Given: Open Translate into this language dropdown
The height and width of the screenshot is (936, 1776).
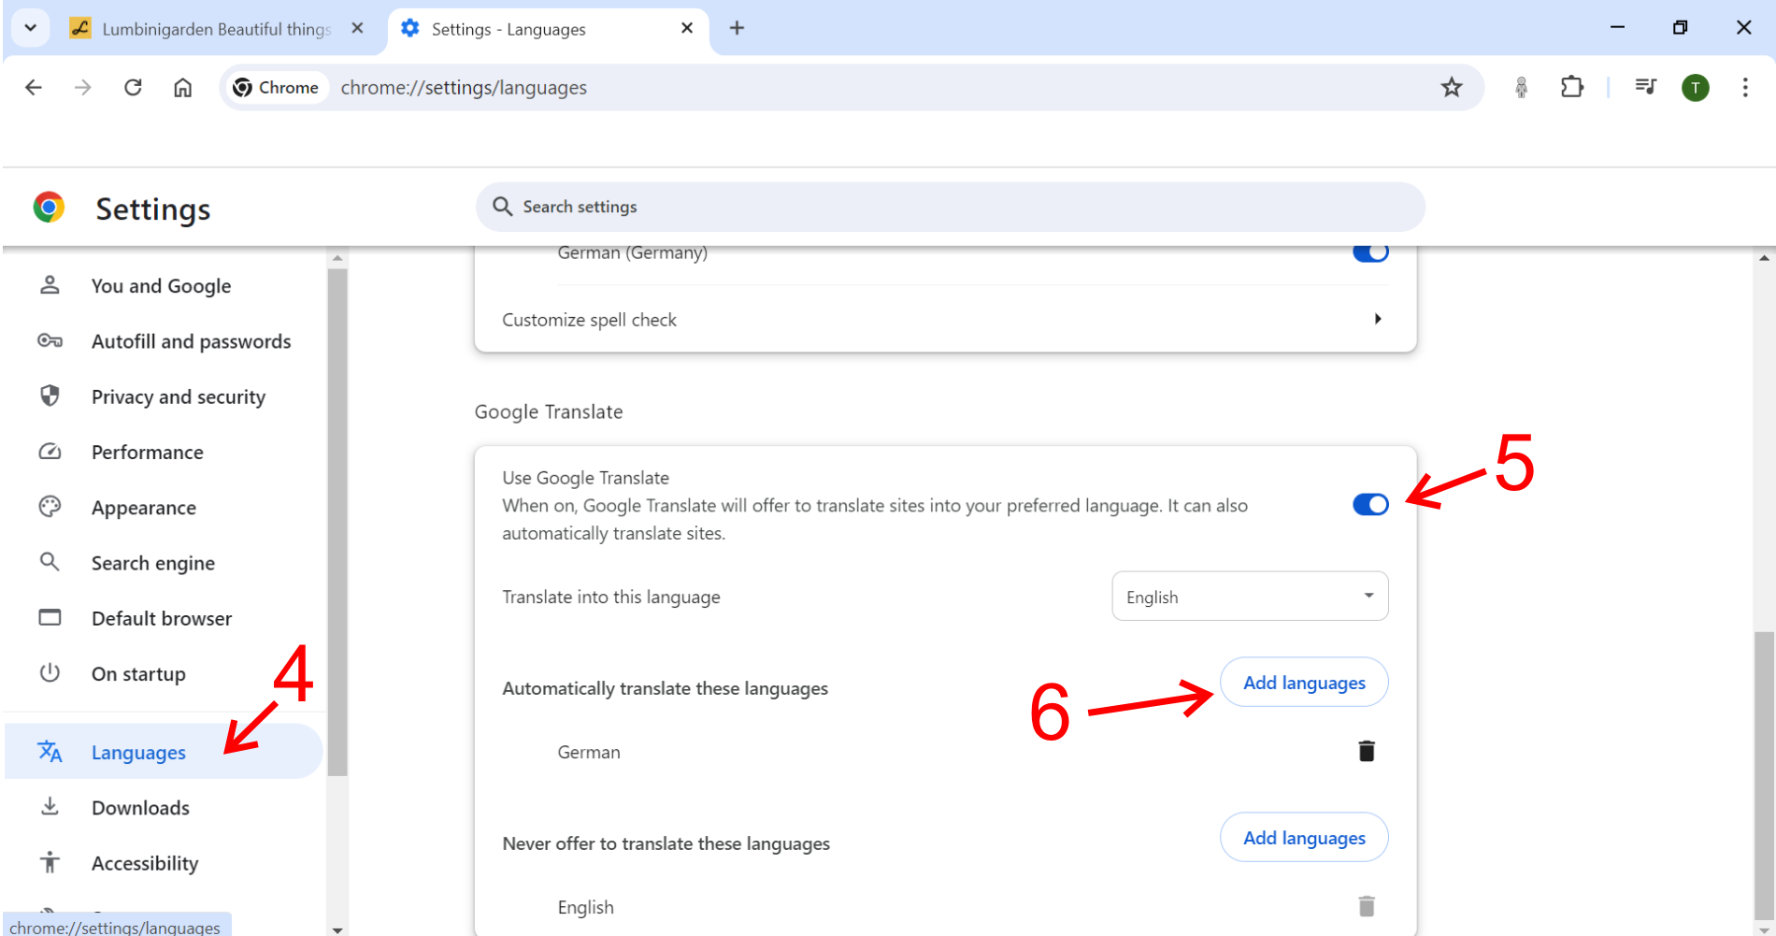Looking at the screenshot, I should [x=1249, y=597].
